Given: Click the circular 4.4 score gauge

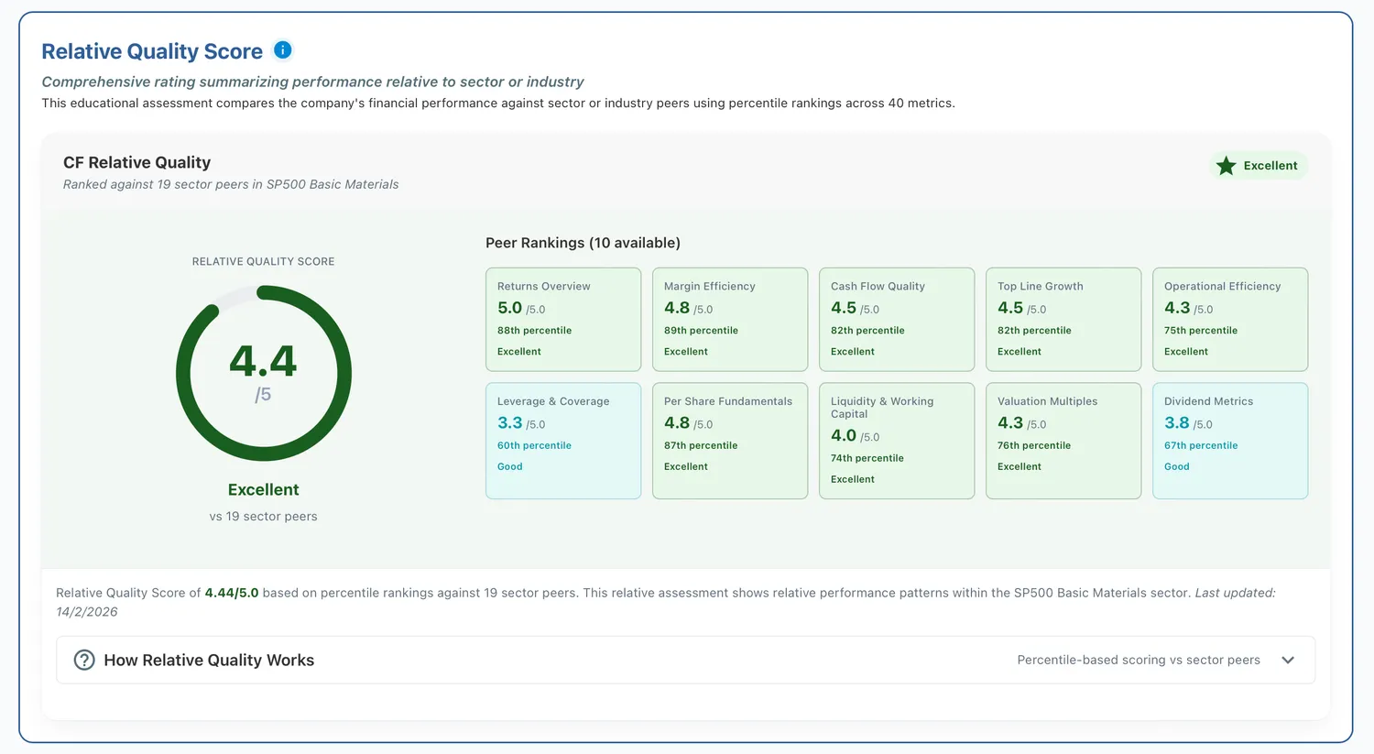Looking at the screenshot, I should tap(264, 373).
